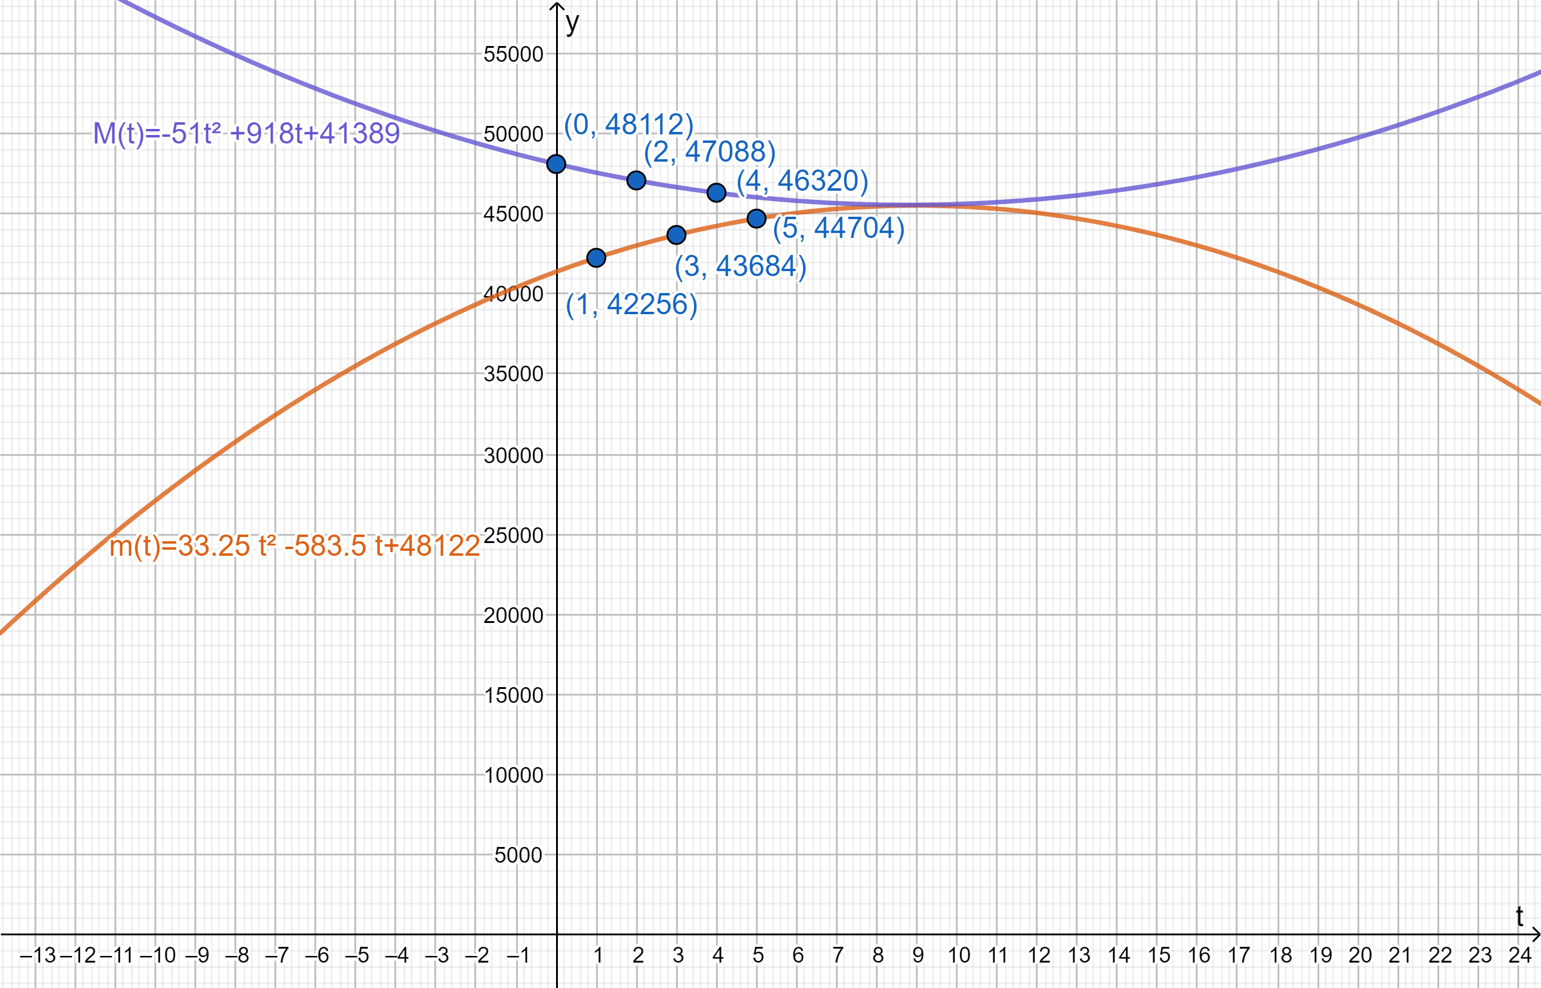1541x988 pixels.
Task: Click the purple M(t) function label
Action: (247, 134)
